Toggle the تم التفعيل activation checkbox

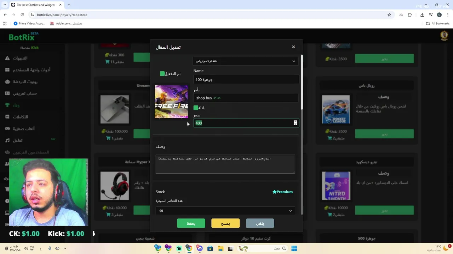[x=162, y=74]
